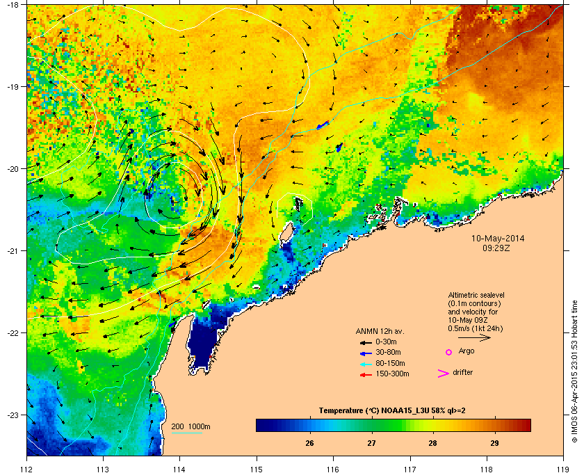
Task: Click the dark blue Exmouth Gulf water patch
Action: point(202,342)
